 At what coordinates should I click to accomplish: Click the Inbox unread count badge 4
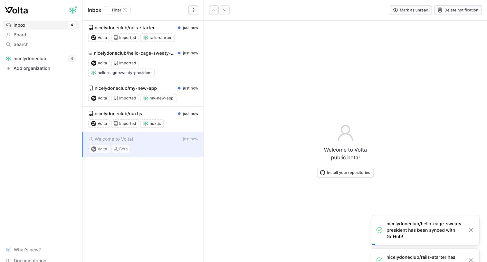click(72, 25)
